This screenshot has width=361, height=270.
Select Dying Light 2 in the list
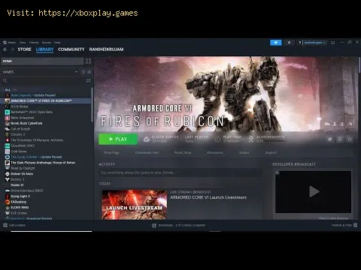tap(20, 196)
